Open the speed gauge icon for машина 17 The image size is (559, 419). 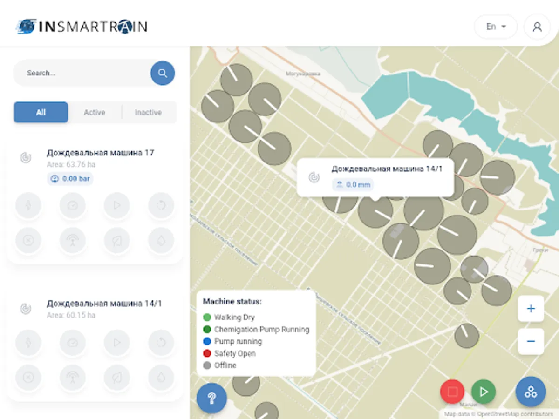[73, 205]
